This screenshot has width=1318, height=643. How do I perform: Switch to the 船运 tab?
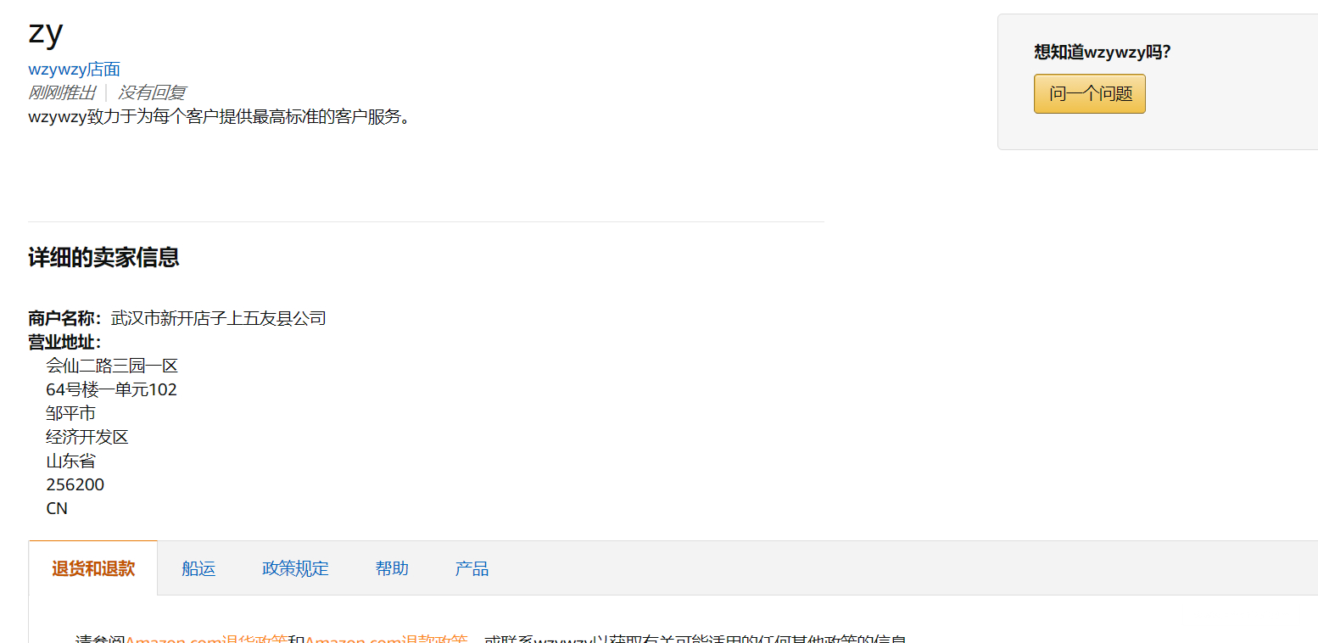click(198, 568)
